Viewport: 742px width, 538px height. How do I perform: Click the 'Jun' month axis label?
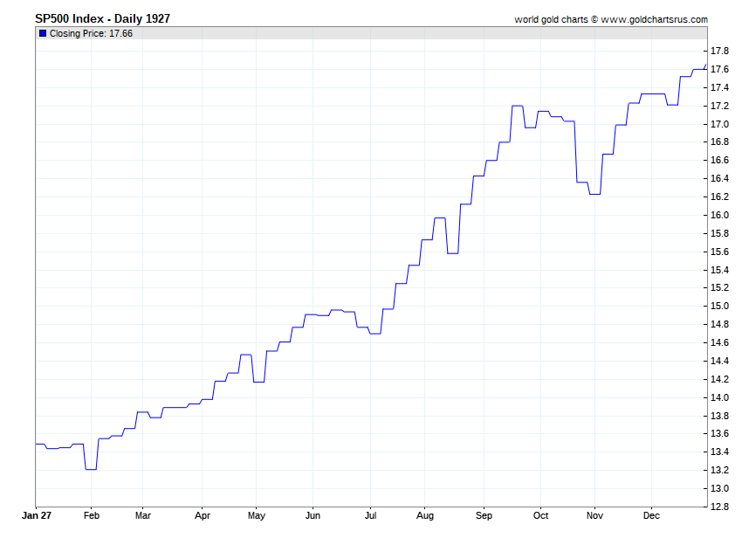point(313,516)
